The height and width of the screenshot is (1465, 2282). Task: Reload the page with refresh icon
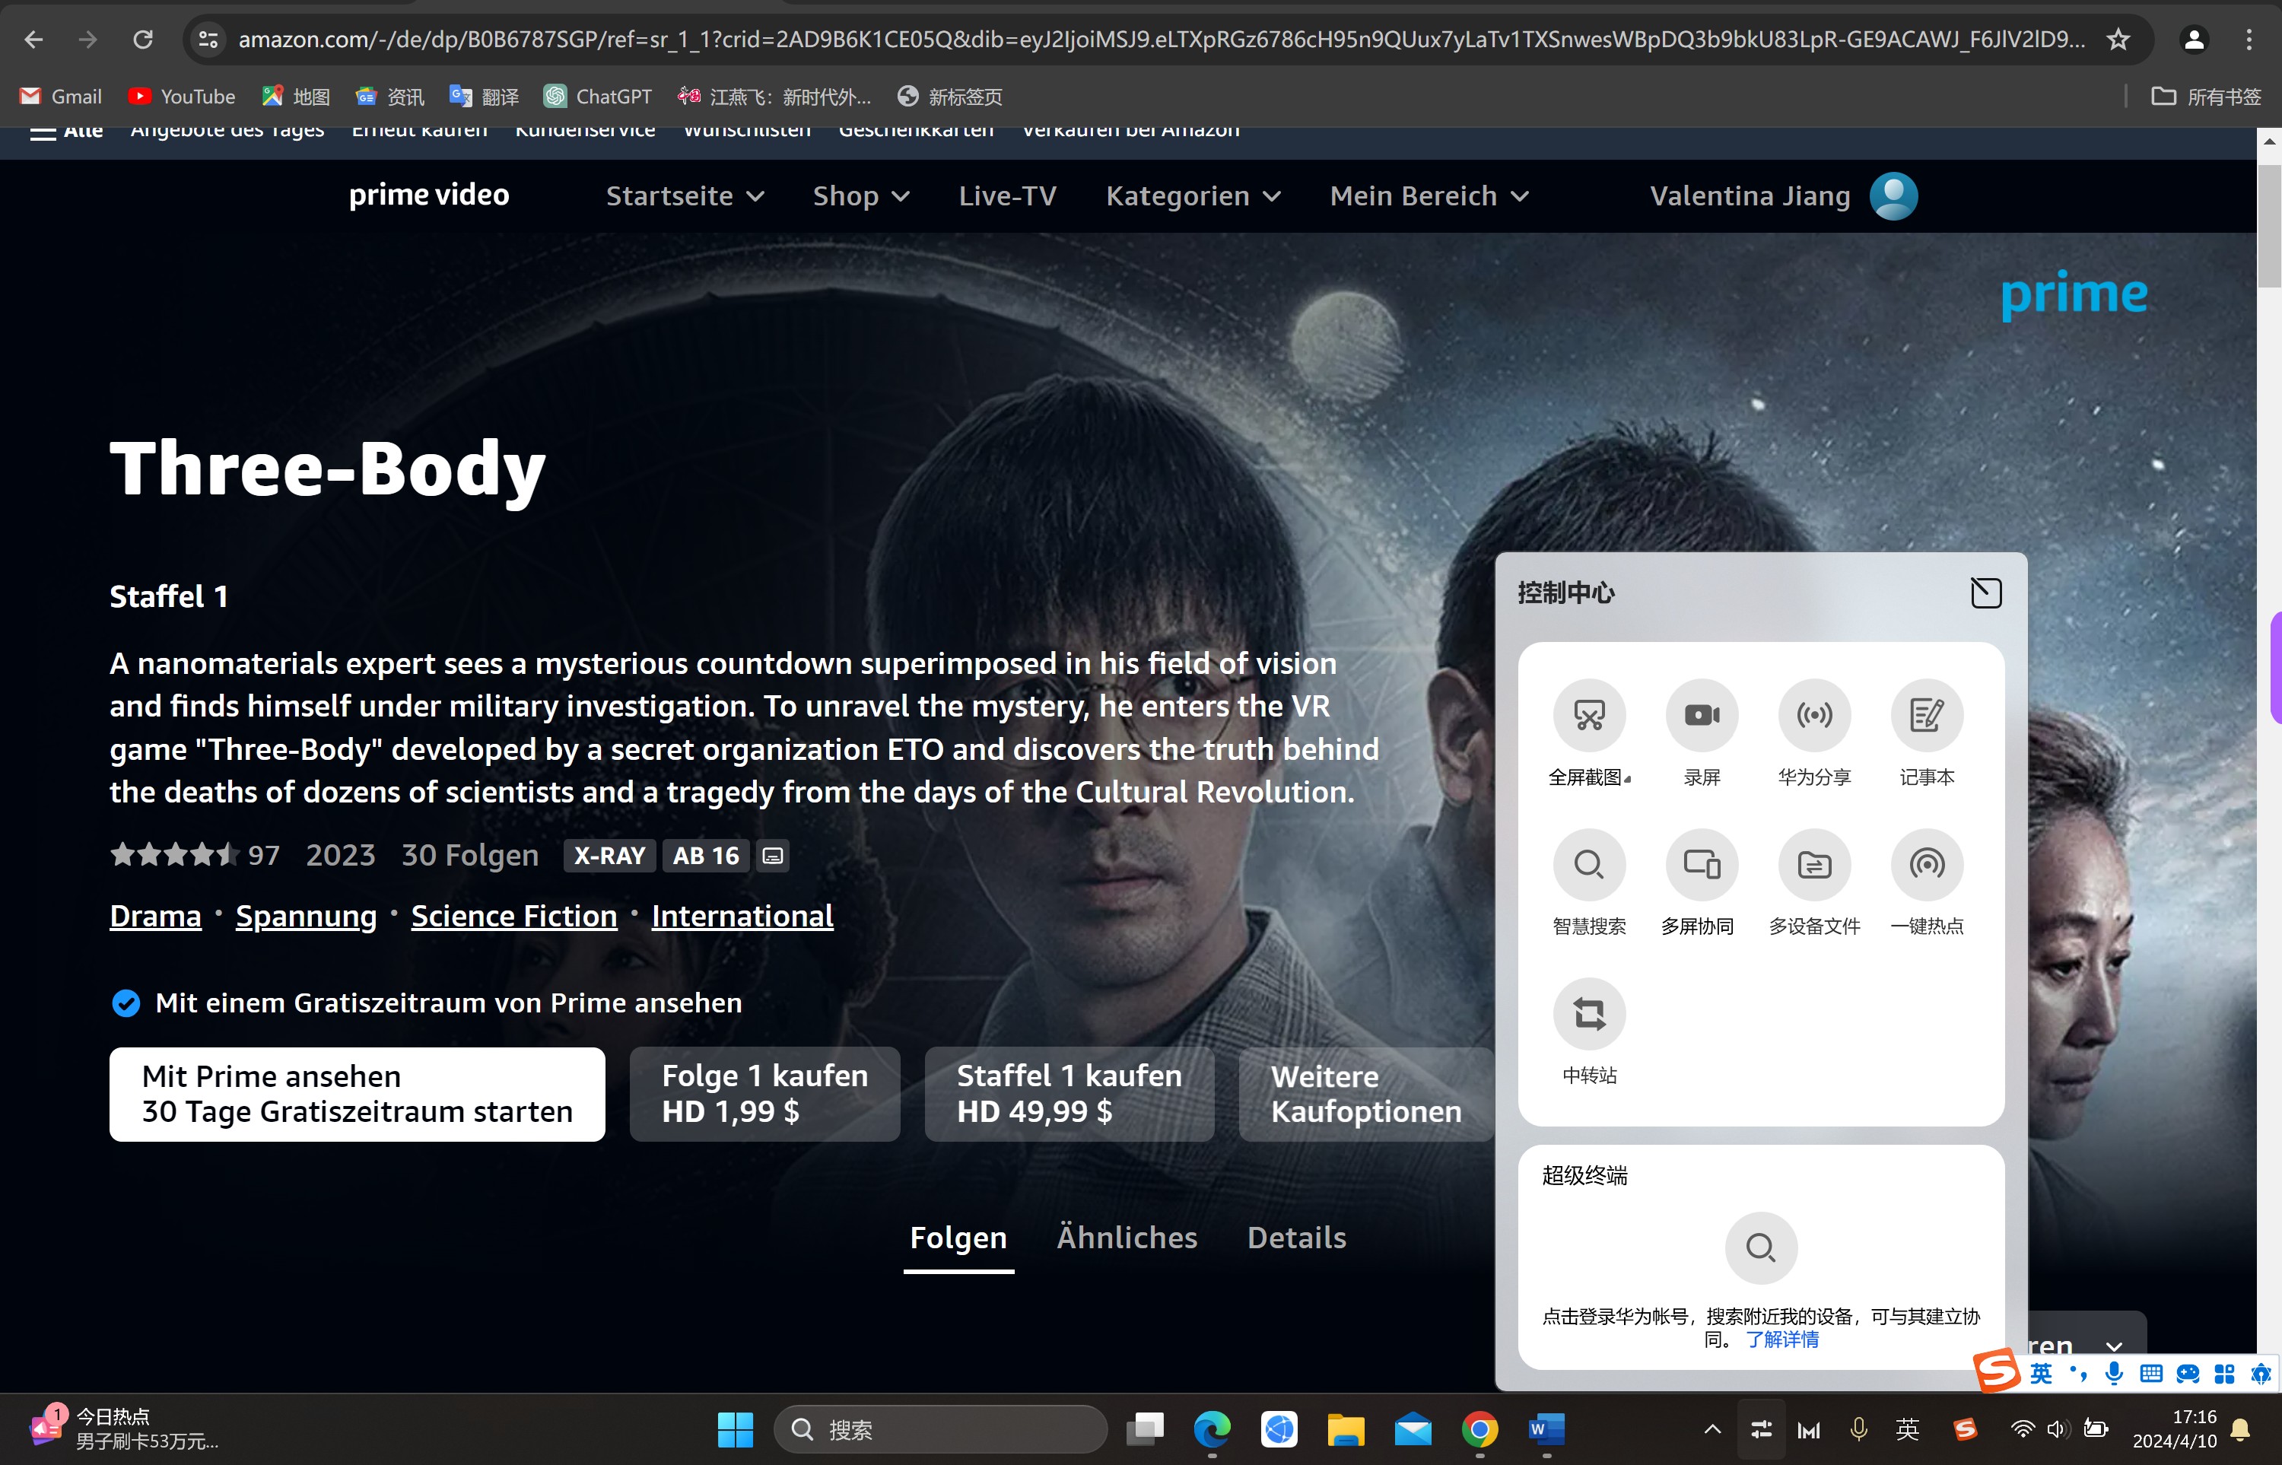tap(143, 39)
